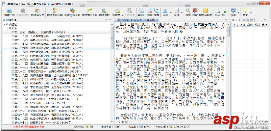Select chapter row with 6819字
Screen dimensions: 271x131
click(x=56, y=99)
